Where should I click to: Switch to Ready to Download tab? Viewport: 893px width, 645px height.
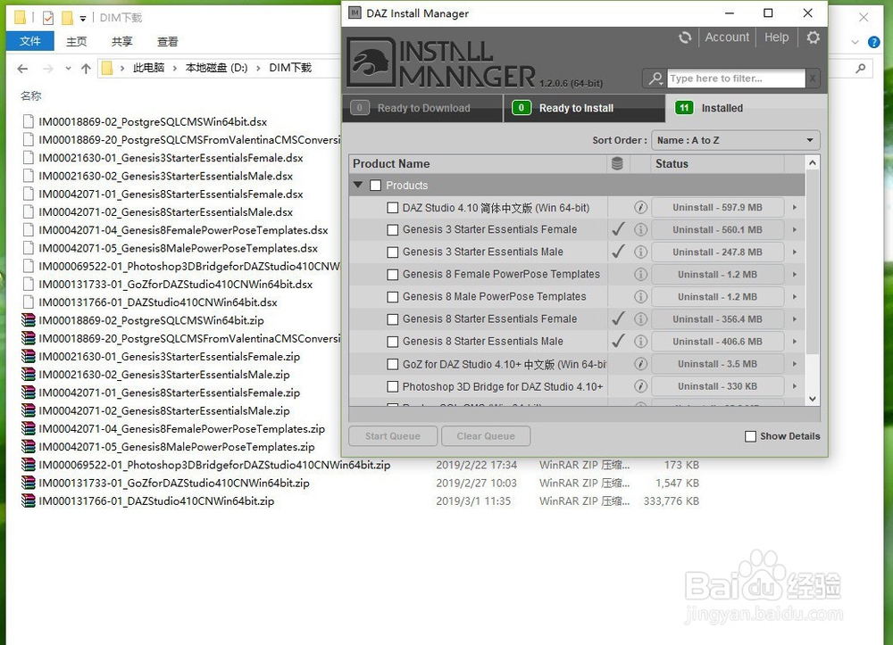[422, 108]
